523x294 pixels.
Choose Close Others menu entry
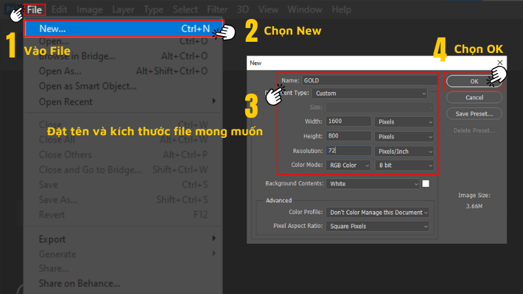[124, 155]
